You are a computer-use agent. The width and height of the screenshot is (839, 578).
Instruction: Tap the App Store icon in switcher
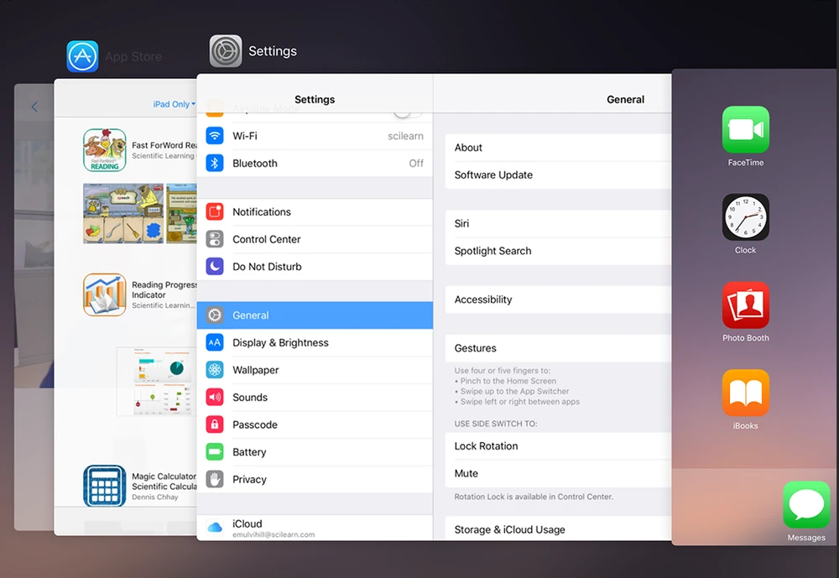[82, 56]
